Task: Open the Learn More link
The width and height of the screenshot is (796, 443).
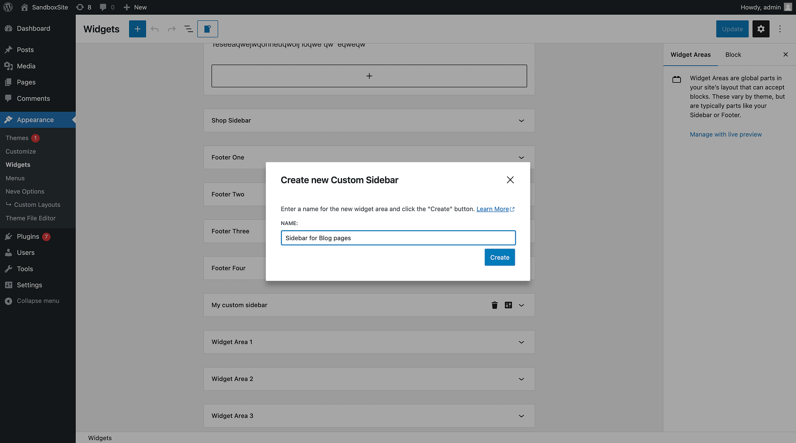Action: 493,209
